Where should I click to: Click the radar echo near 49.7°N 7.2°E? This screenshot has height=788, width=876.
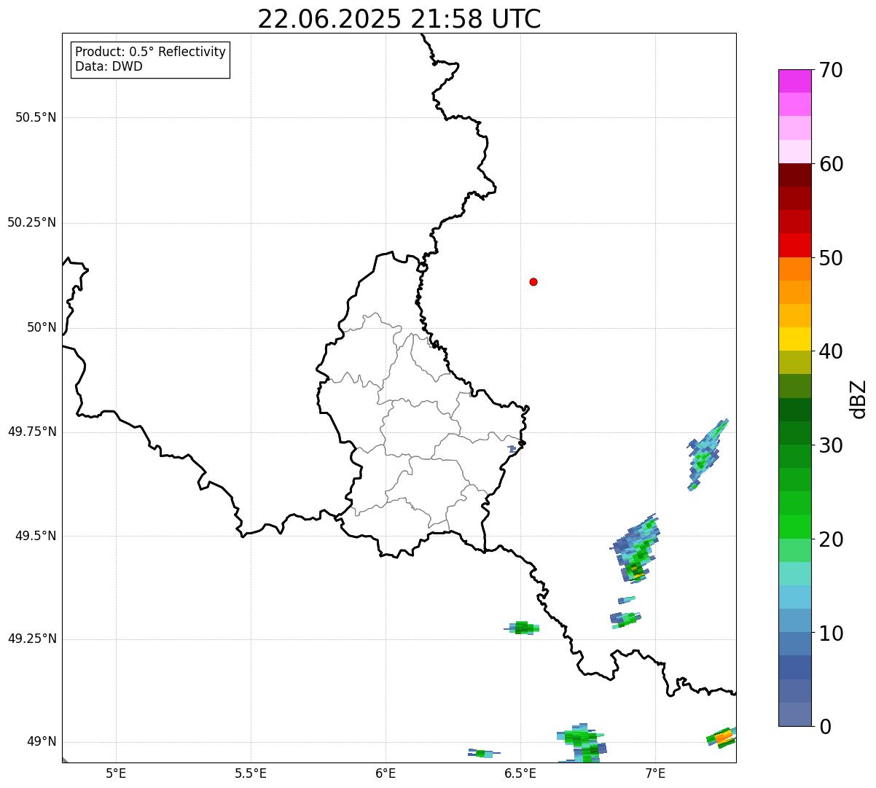pyautogui.click(x=706, y=455)
